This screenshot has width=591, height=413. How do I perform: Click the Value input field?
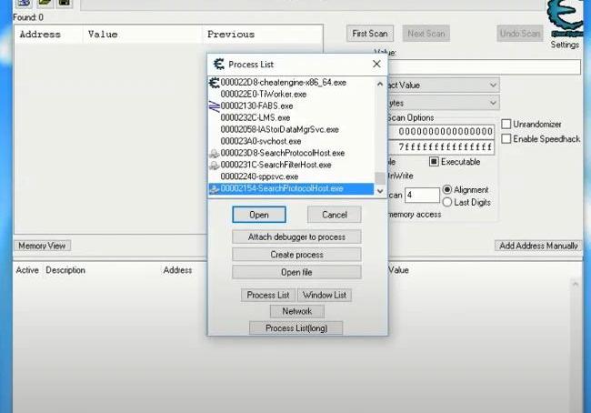[x=491, y=67]
